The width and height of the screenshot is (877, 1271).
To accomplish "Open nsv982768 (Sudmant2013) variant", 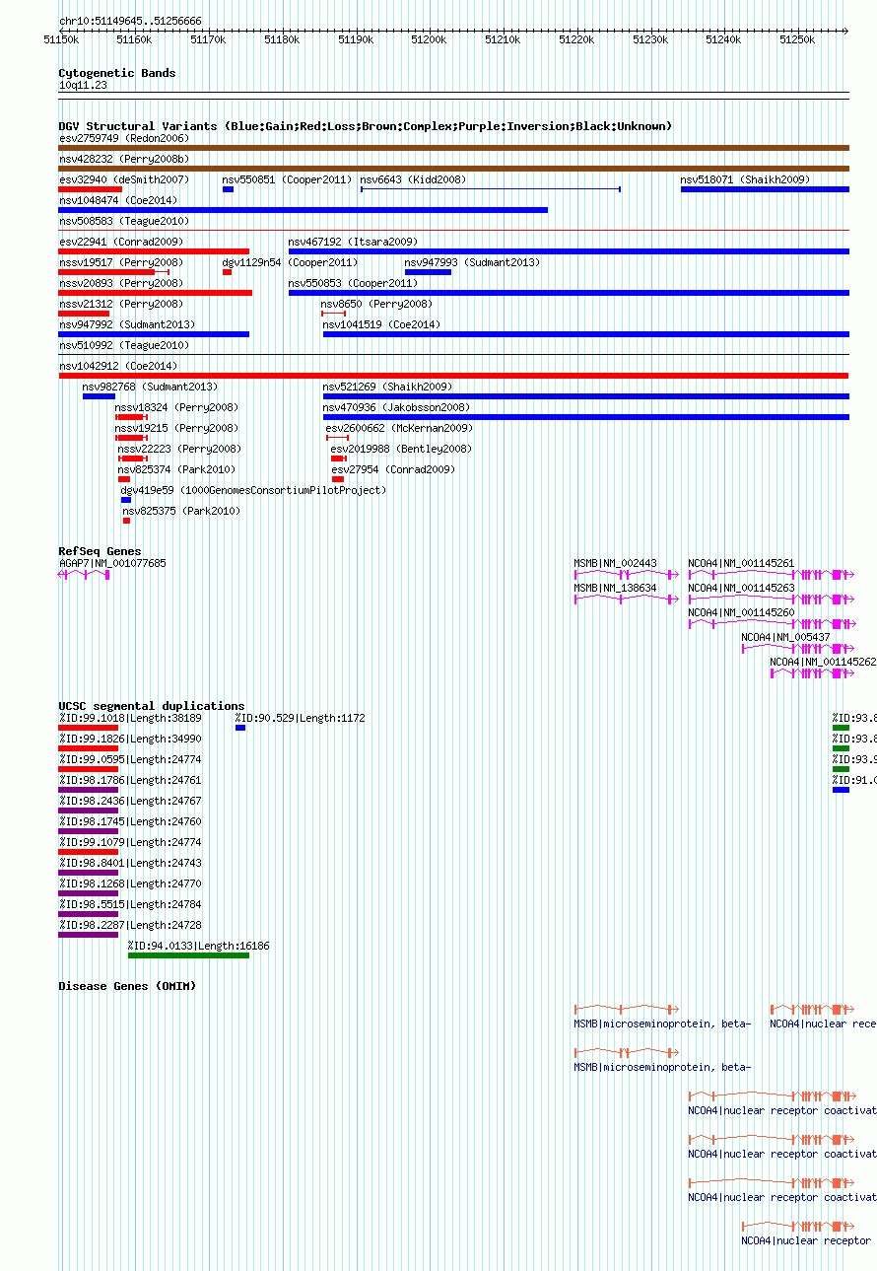I will [x=99, y=395].
